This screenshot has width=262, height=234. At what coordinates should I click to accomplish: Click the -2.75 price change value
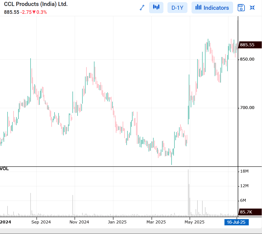[26, 12]
